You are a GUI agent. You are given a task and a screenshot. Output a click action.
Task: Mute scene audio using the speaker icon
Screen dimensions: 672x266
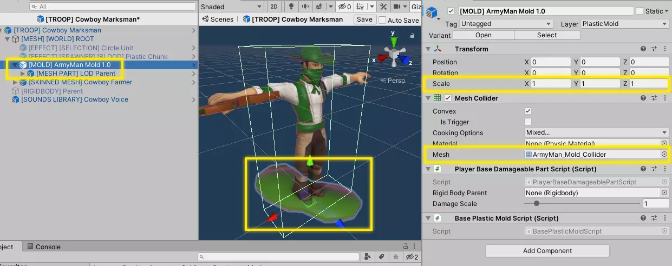(x=305, y=6)
